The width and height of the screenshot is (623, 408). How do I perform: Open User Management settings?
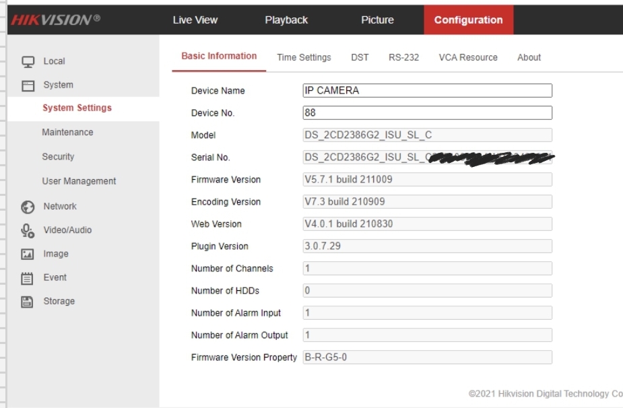pyautogui.click(x=79, y=181)
